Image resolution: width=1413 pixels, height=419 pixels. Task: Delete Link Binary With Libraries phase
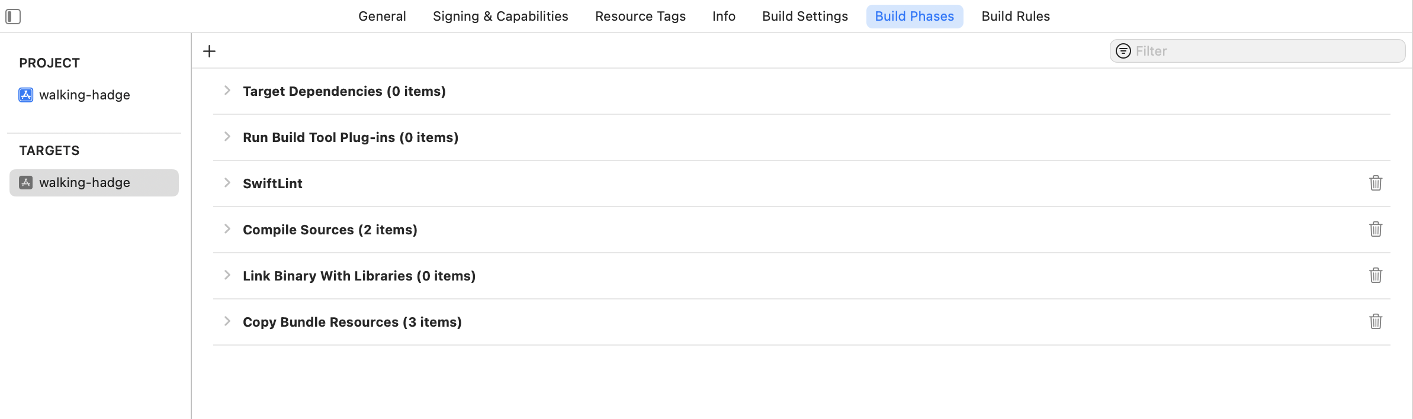coord(1376,275)
